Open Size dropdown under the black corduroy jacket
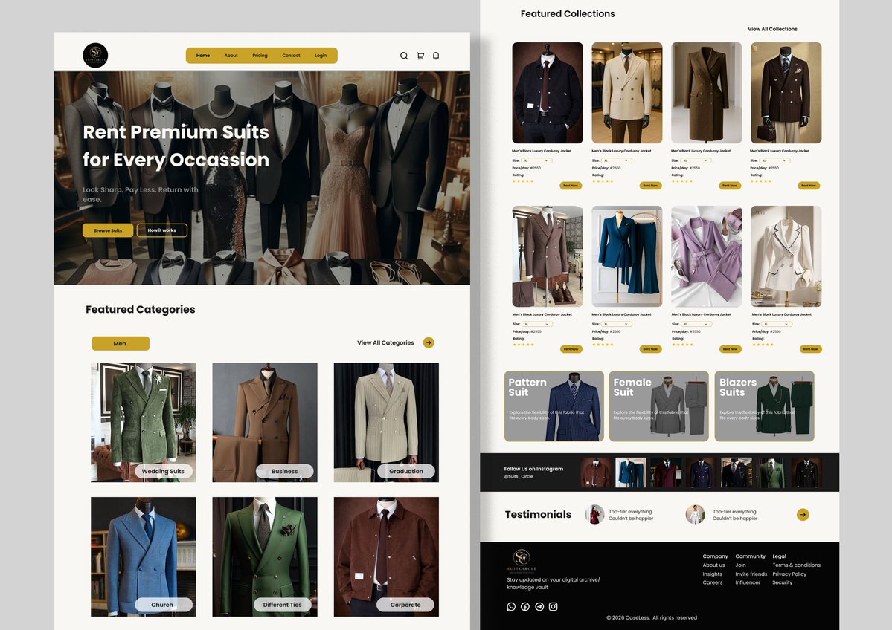Image resolution: width=892 pixels, height=630 pixels. pyautogui.click(x=536, y=160)
